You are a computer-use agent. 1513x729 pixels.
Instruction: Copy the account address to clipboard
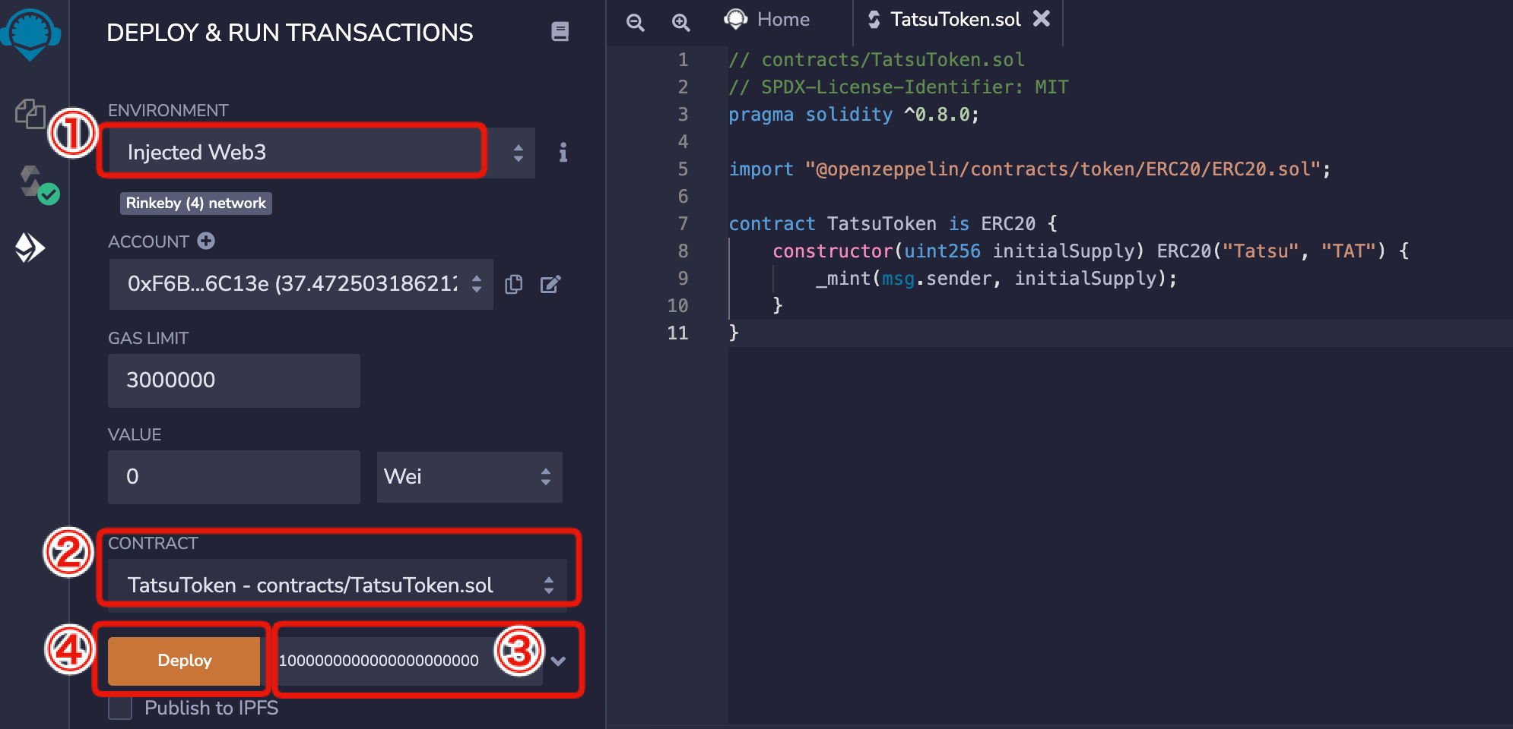click(514, 284)
